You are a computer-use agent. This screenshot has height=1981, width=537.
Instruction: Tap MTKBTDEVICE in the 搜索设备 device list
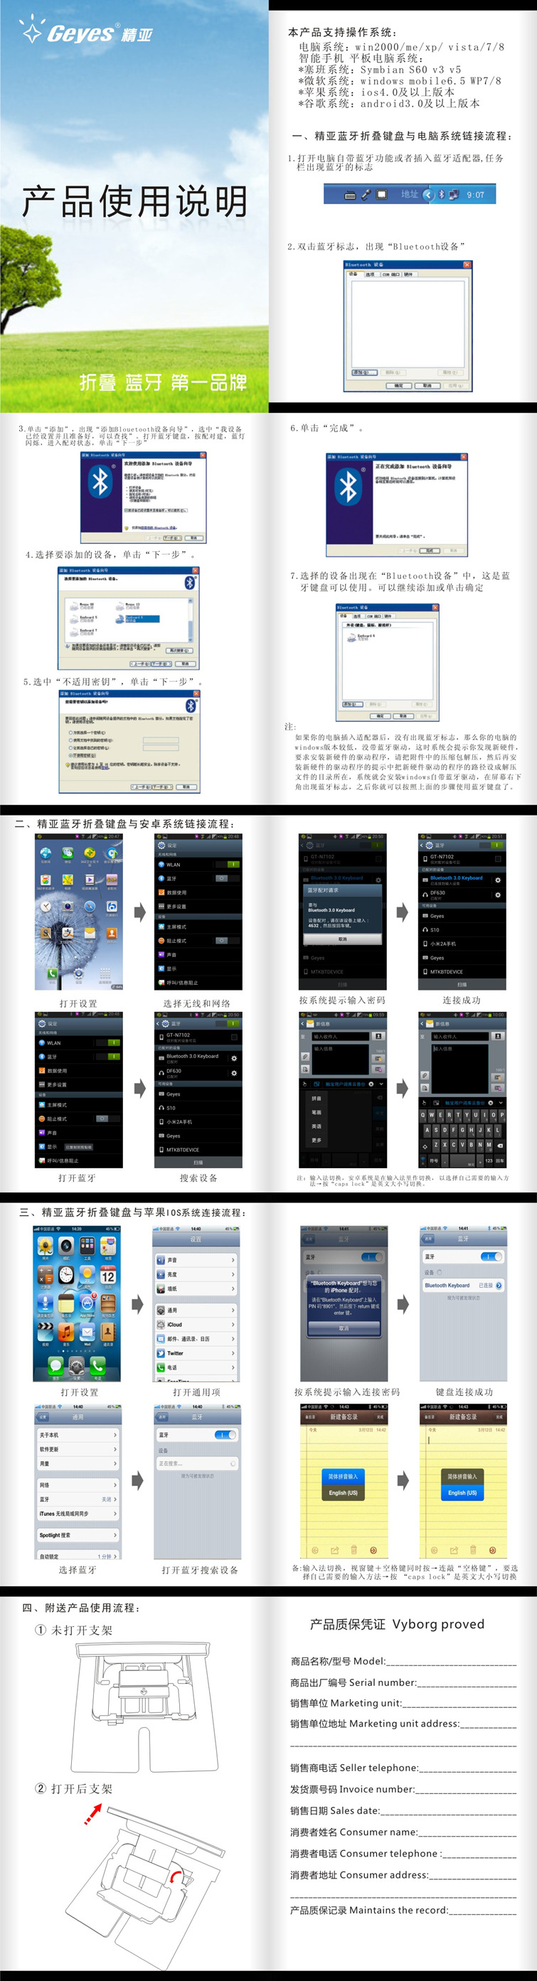pyautogui.click(x=198, y=1150)
